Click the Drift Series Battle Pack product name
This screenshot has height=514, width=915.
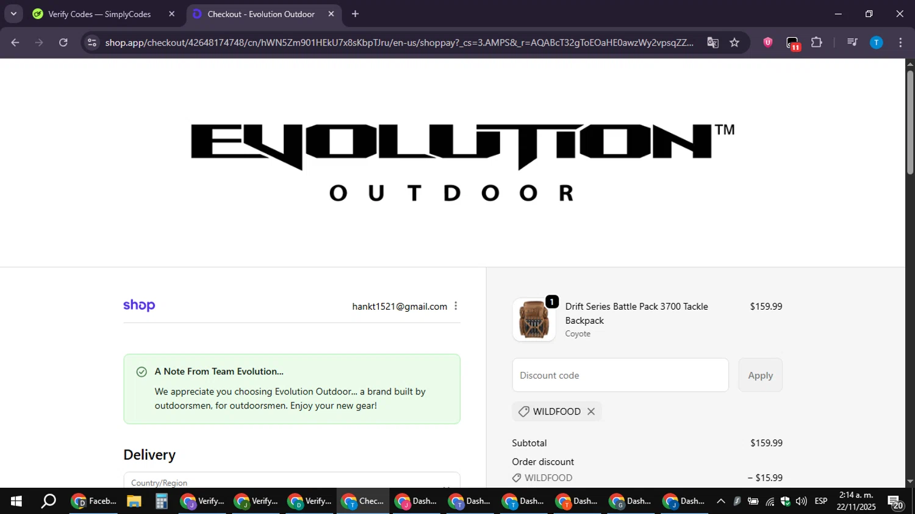(637, 313)
